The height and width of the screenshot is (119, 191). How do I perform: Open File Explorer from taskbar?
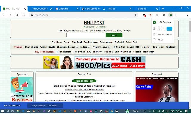pos(18,111)
